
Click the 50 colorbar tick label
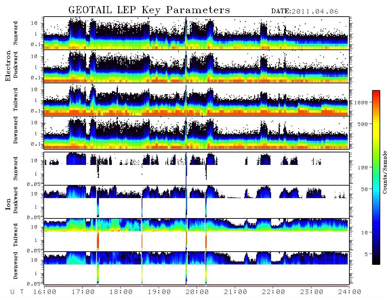[365, 189]
